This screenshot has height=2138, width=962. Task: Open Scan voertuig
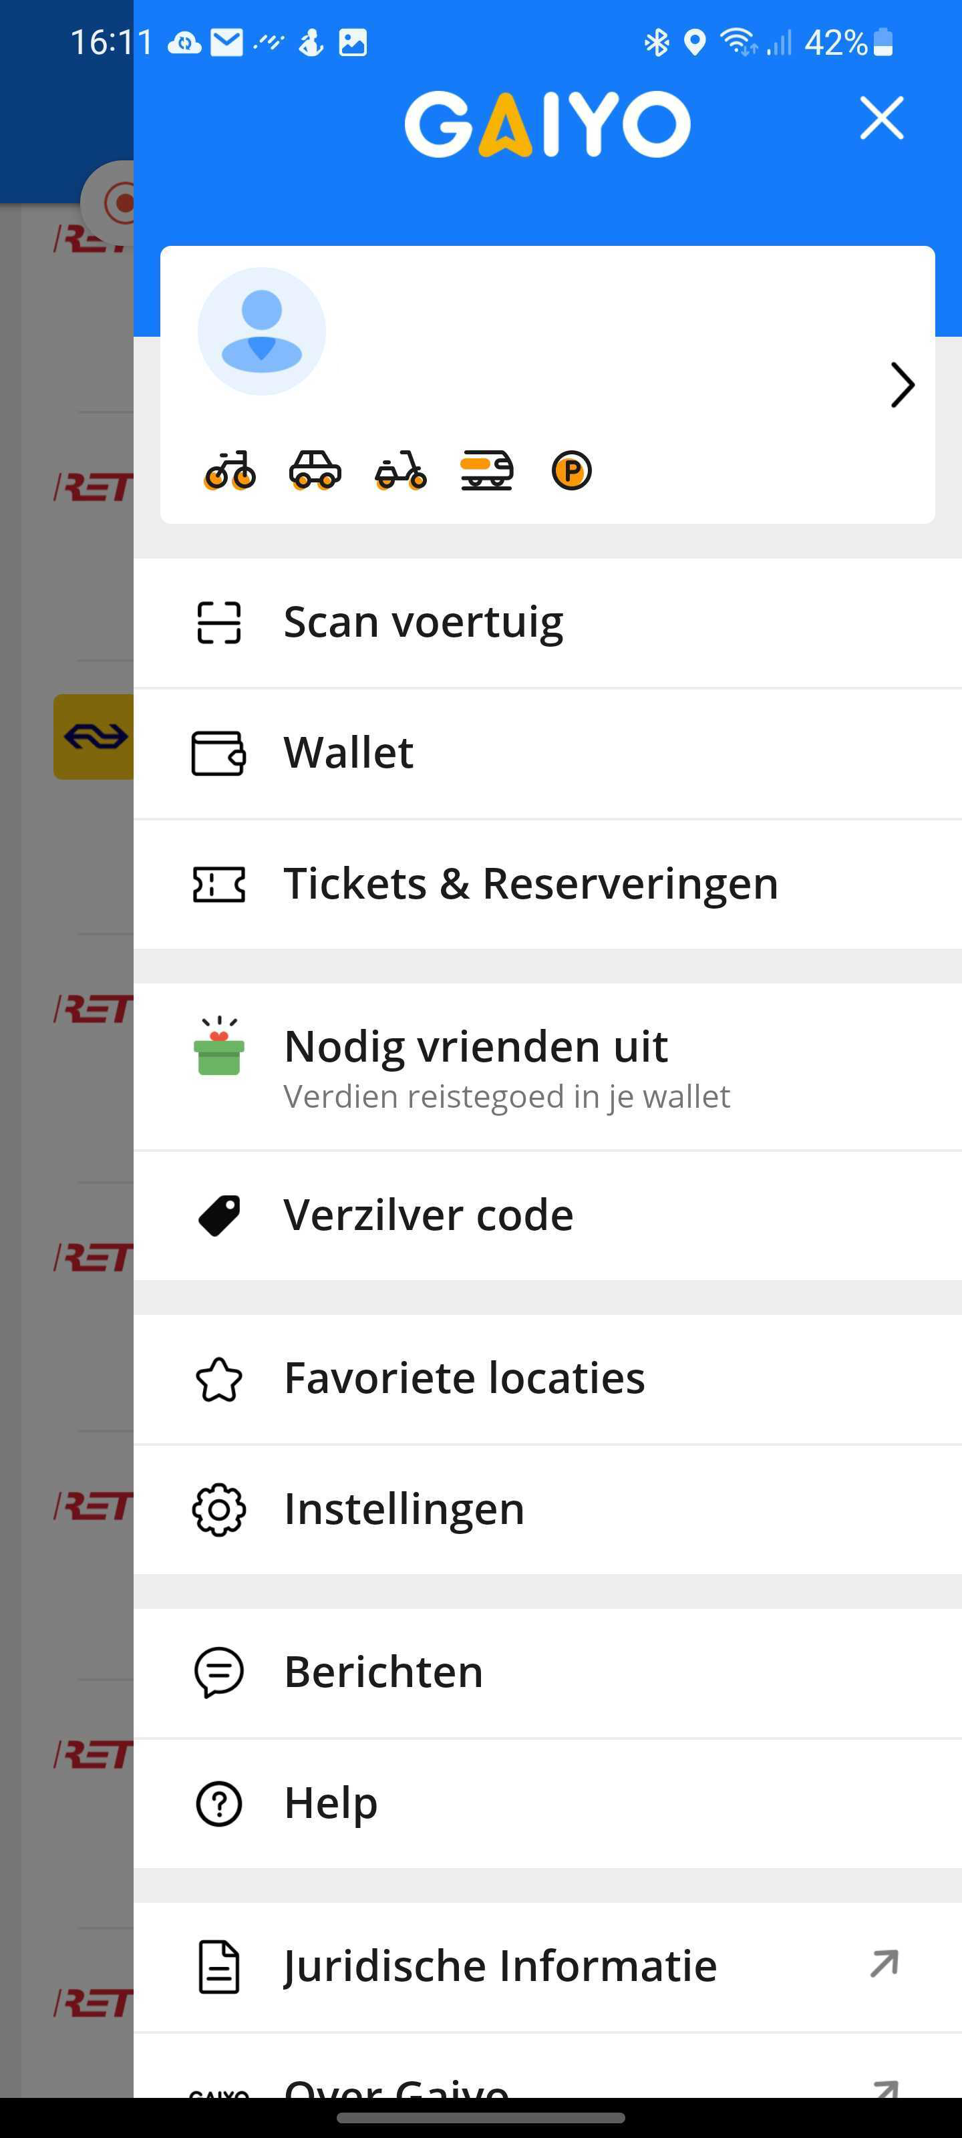(548, 623)
